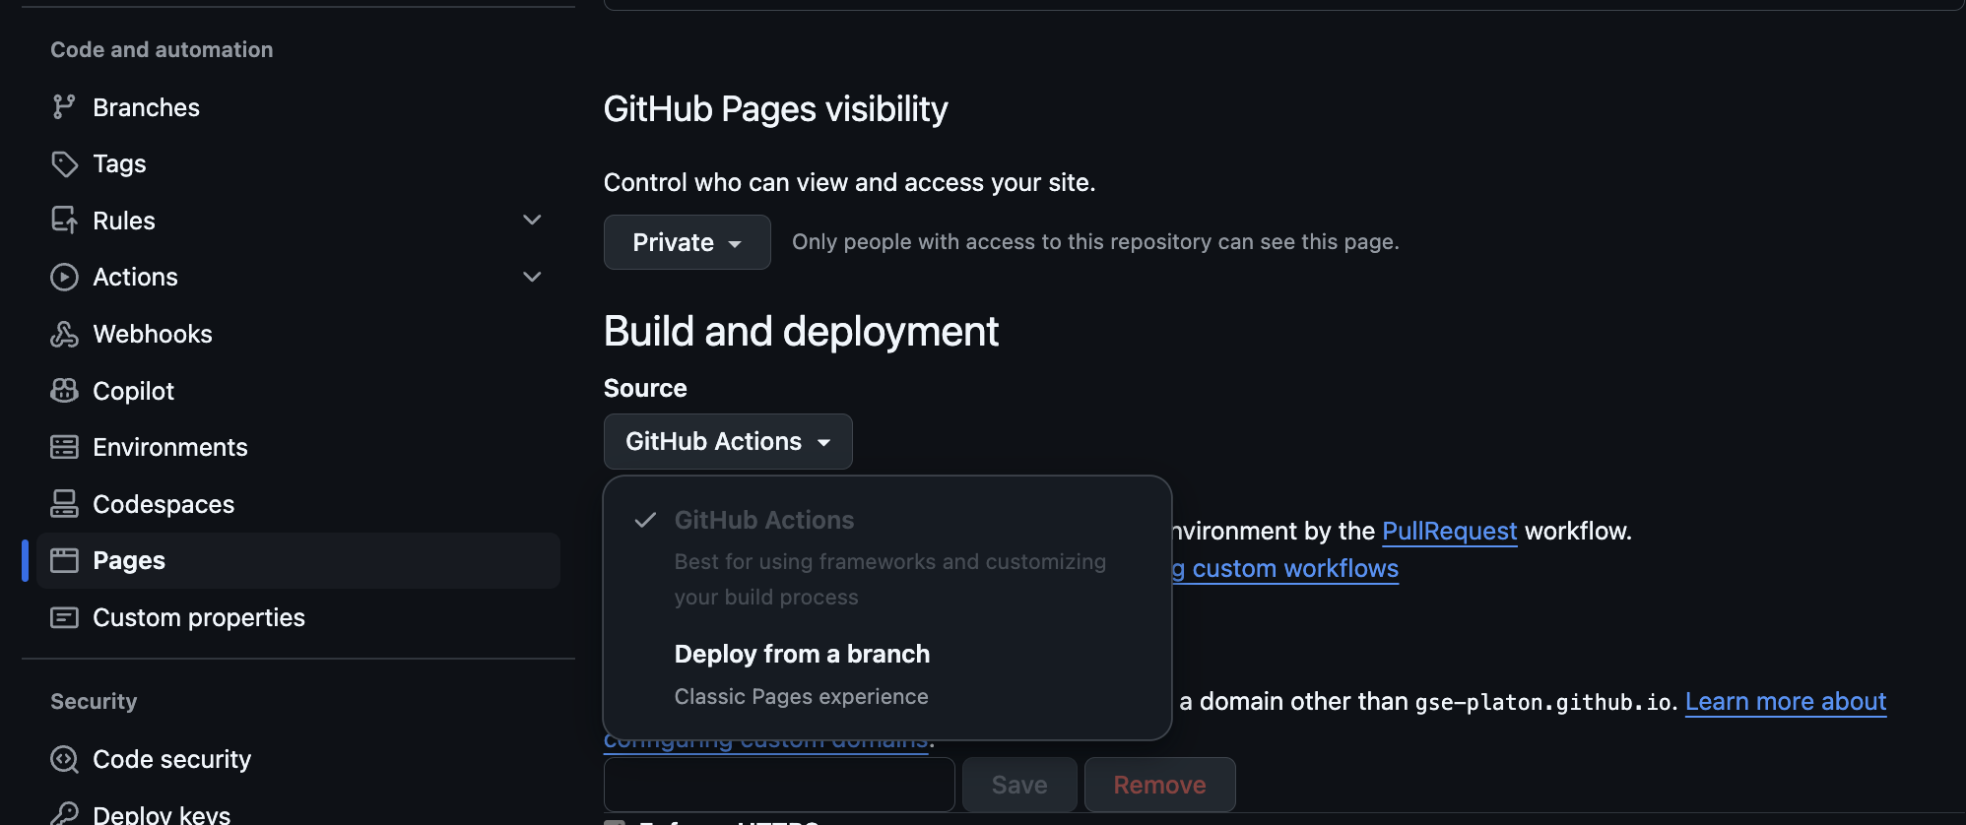1966x825 pixels.
Task: Select the Pages settings item
Action: [x=298, y=560]
